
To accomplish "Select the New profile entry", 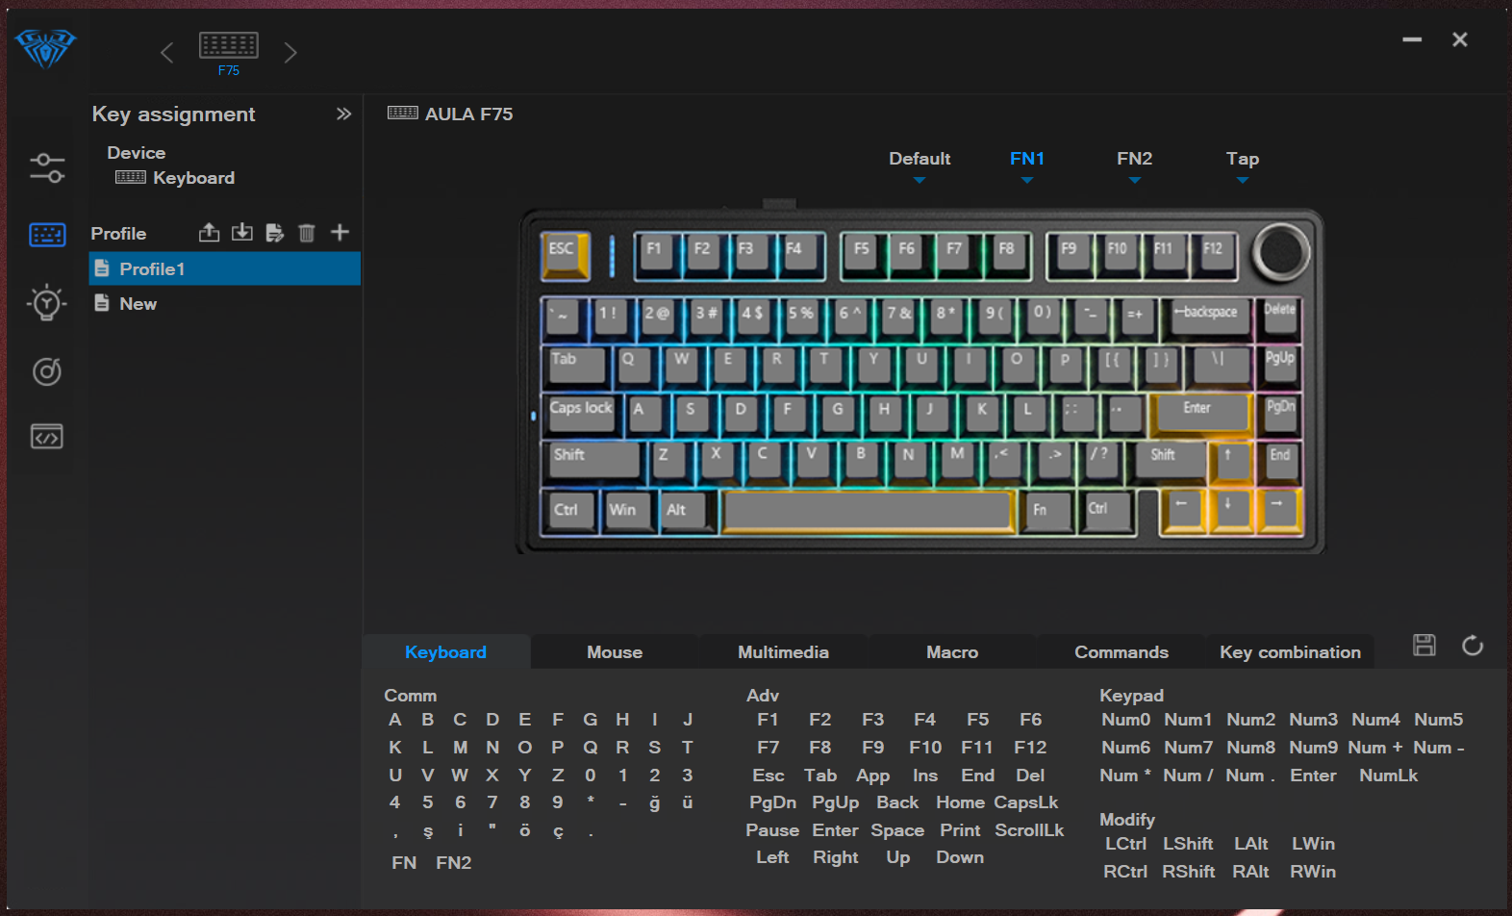I will click(225, 304).
